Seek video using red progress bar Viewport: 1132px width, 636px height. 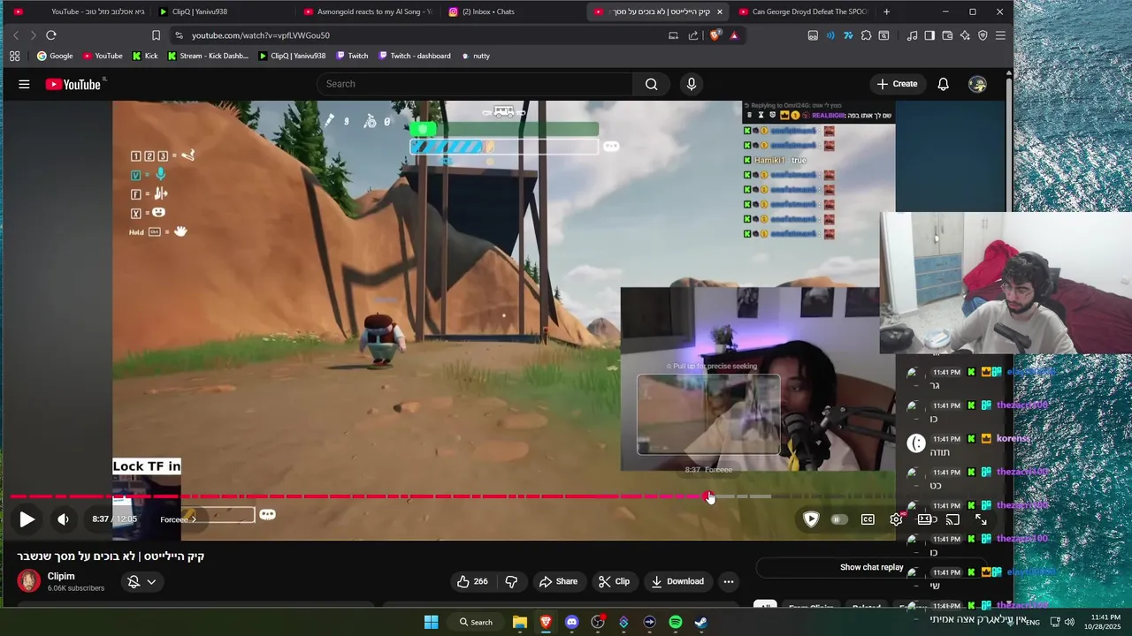358,496
